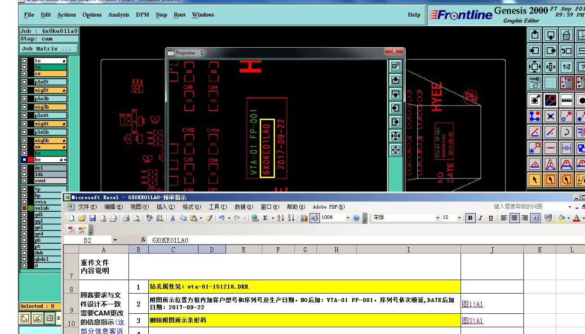Click the Cut scissors icon in Excel
This screenshot has height=334, width=585.
click(x=172, y=218)
